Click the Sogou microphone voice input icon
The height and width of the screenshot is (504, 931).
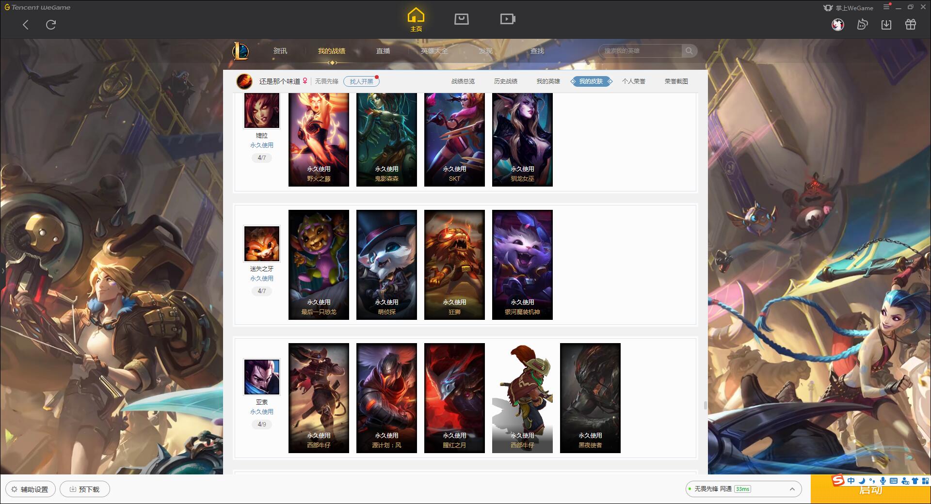883,481
